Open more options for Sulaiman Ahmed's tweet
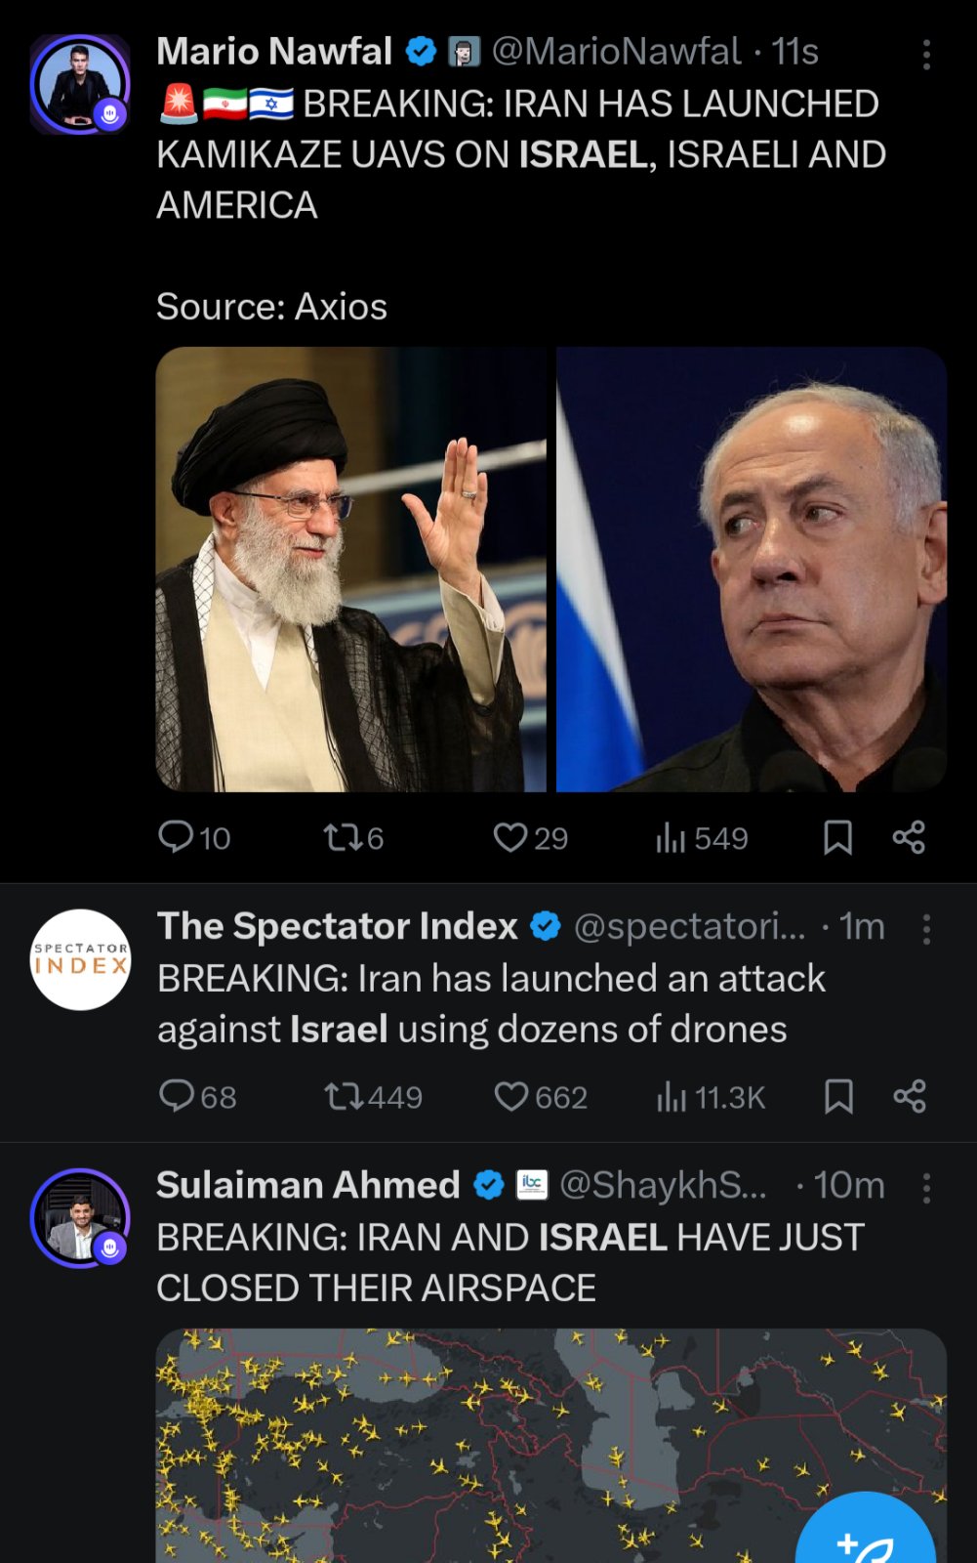Screen dimensions: 977x1563 926,1188
